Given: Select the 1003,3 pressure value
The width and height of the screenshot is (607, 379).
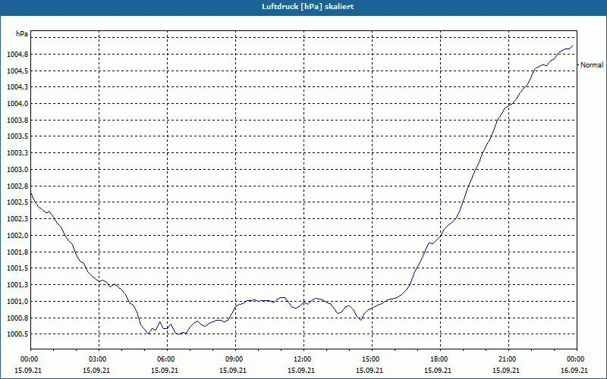Looking at the screenshot, I should coord(17,153).
